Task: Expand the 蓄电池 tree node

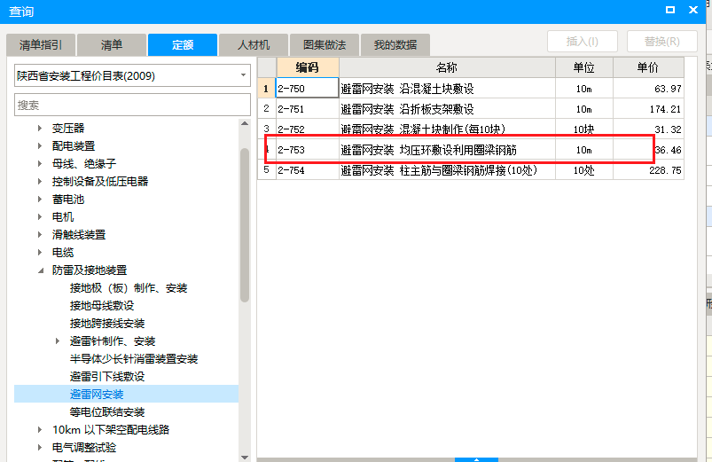Action: (40, 199)
